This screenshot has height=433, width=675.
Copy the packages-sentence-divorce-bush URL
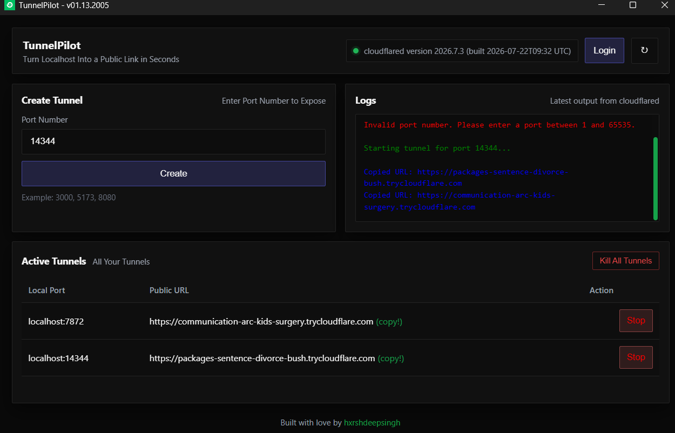(391, 358)
